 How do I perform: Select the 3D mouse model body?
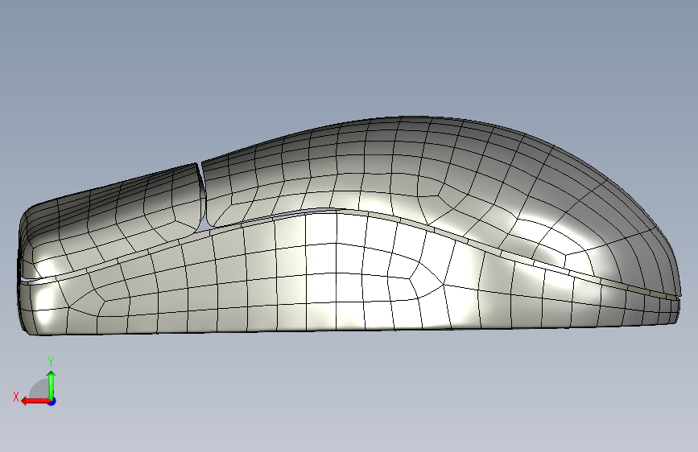[x=349, y=226]
